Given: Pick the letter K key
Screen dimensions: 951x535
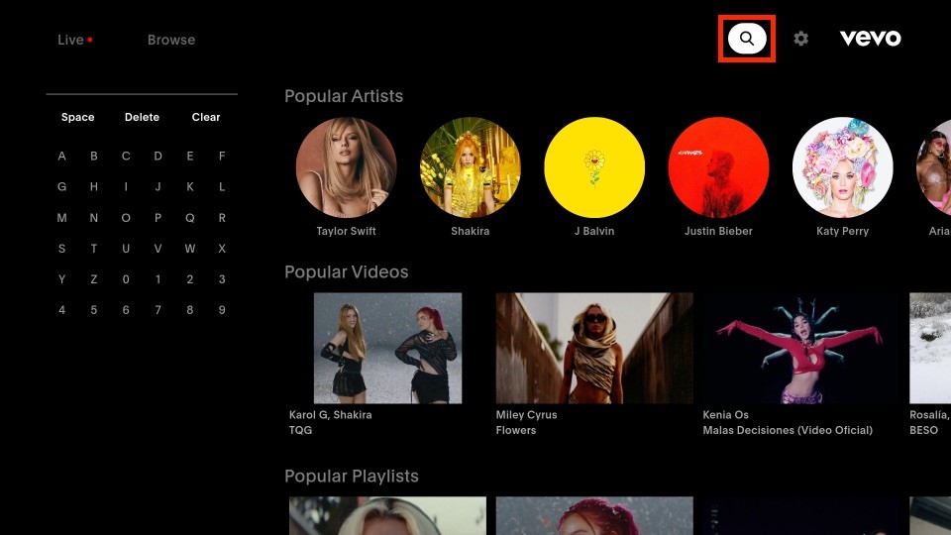Looking at the screenshot, I should (x=190, y=187).
